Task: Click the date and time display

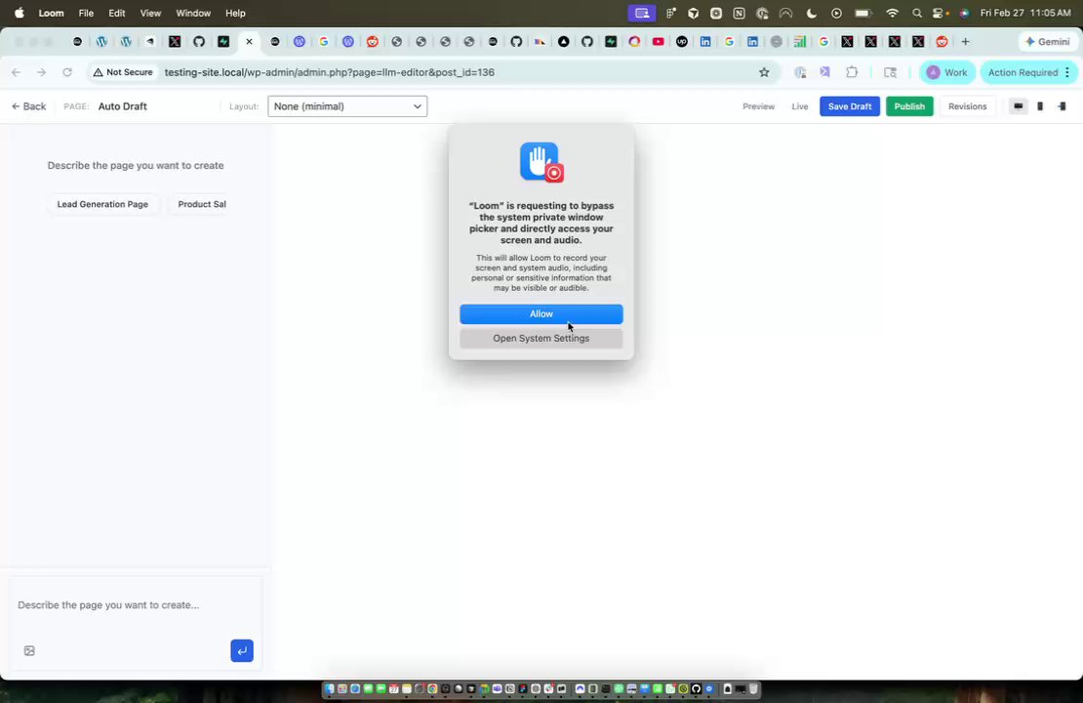Action: pyautogui.click(x=1025, y=13)
